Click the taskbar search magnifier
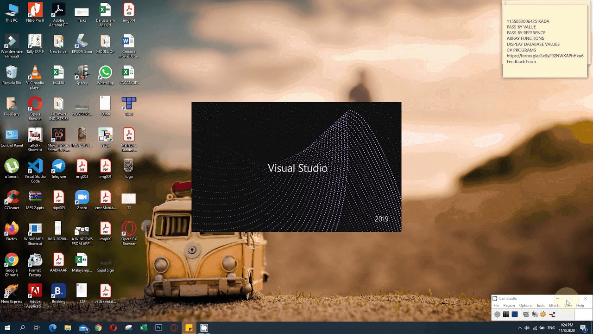 [22, 328]
